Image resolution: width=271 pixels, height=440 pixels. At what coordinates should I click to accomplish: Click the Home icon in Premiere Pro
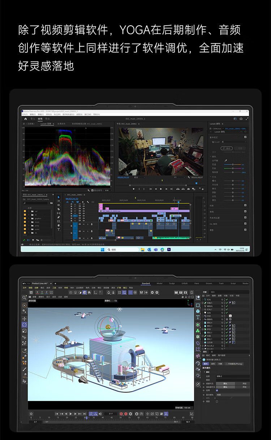pyautogui.click(x=25, y=119)
